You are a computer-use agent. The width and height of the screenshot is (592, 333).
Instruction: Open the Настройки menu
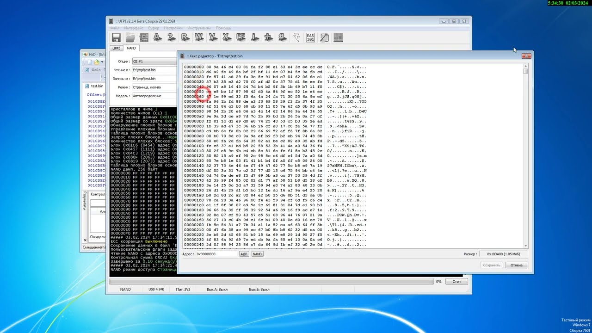[173, 28]
